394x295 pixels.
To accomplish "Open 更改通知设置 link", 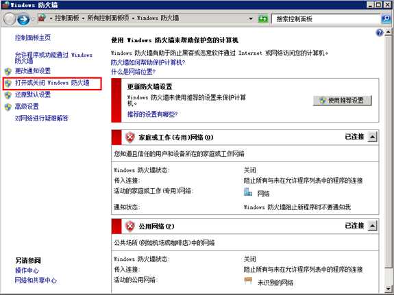I will [x=33, y=71].
